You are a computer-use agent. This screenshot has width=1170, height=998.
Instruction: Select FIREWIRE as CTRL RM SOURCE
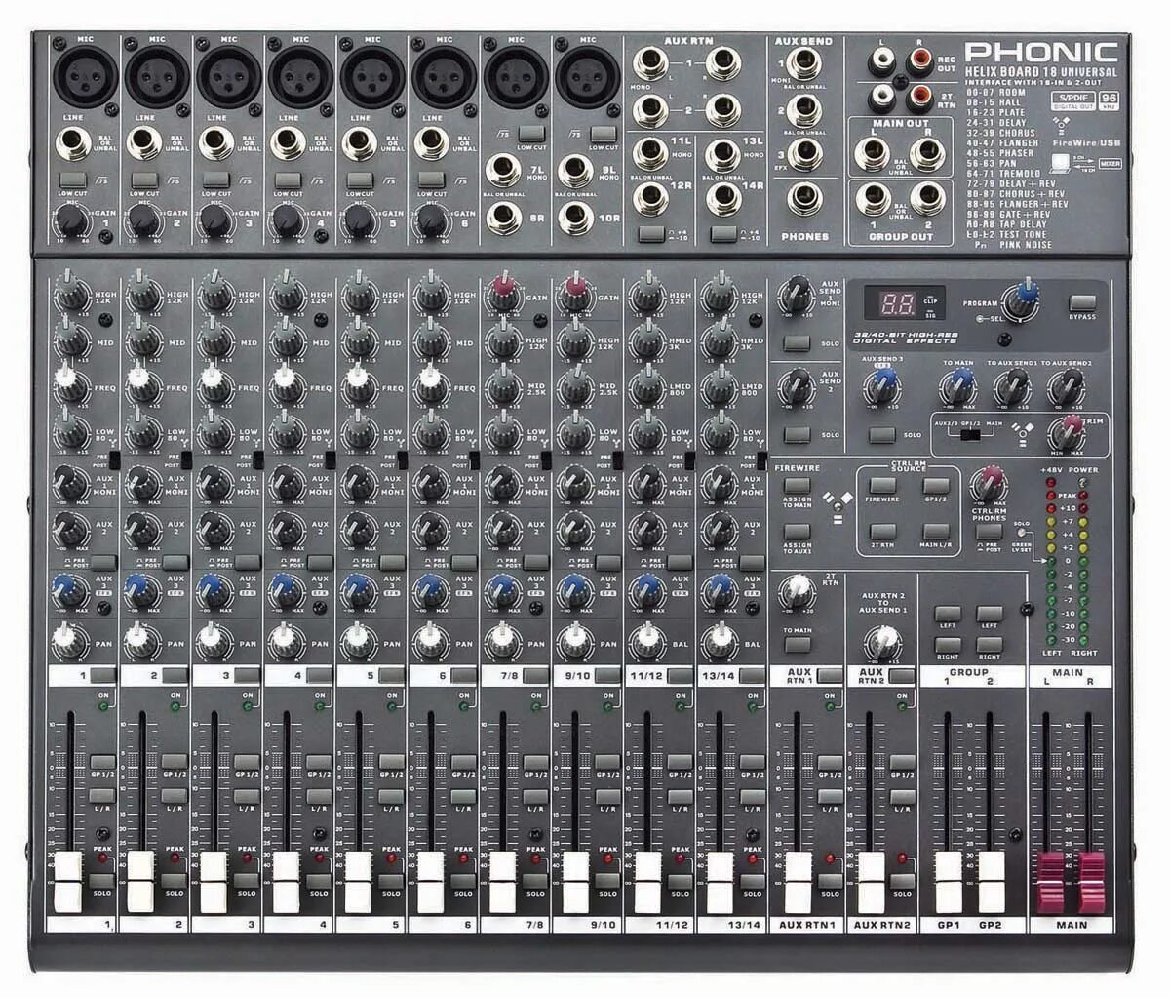click(882, 487)
